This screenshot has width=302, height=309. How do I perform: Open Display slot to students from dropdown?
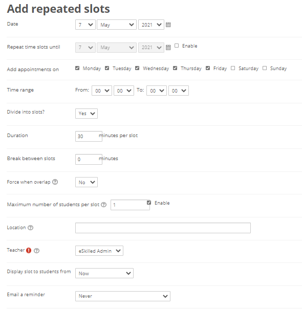tap(104, 273)
